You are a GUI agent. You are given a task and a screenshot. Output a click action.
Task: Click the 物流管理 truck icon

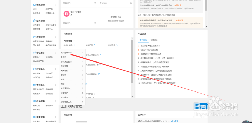pyautogui.click(x=34, y=5)
